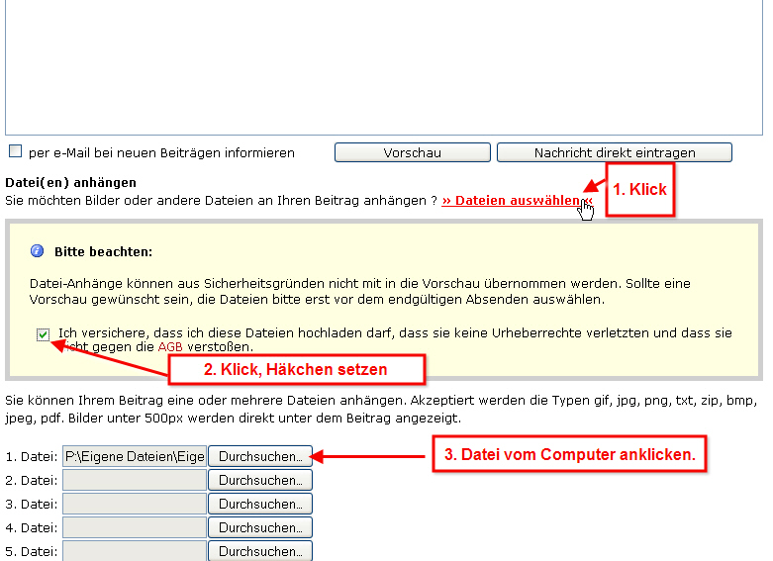Click the '2. Klick, Häkchen setzen' callout box
The width and height of the screenshot is (773, 561).
coord(296,369)
